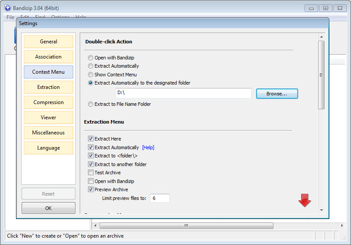The image size is (351, 245).
Task: Select the Context Menu tab
Action: (49, 72)
